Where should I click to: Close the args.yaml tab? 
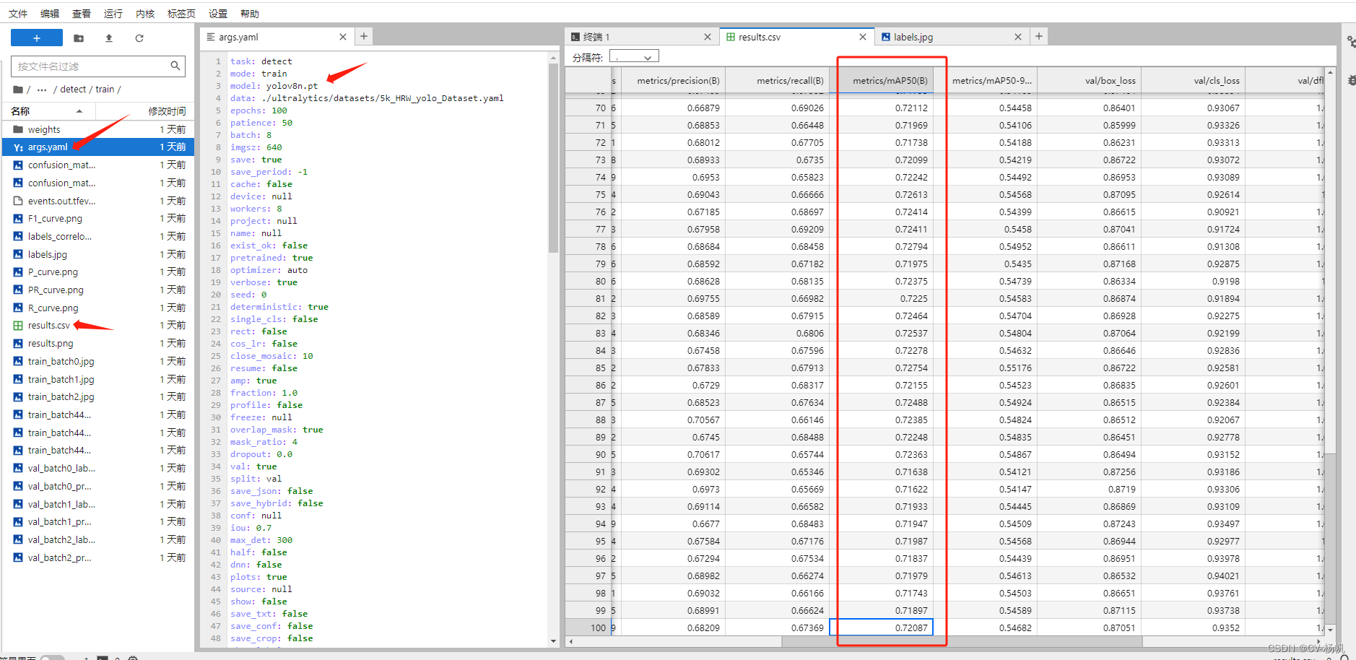pos(343,37)
